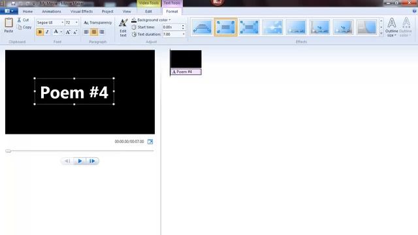This screenshot has height=235, width=418.
Task: Cut the selected text
Action: tap(24, 20)
